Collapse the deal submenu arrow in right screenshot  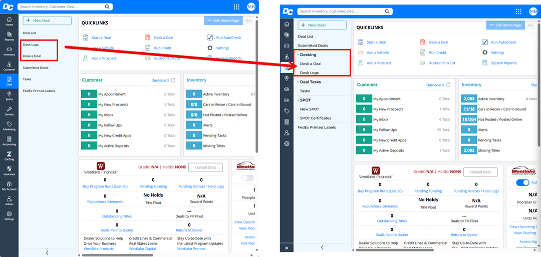322,247
